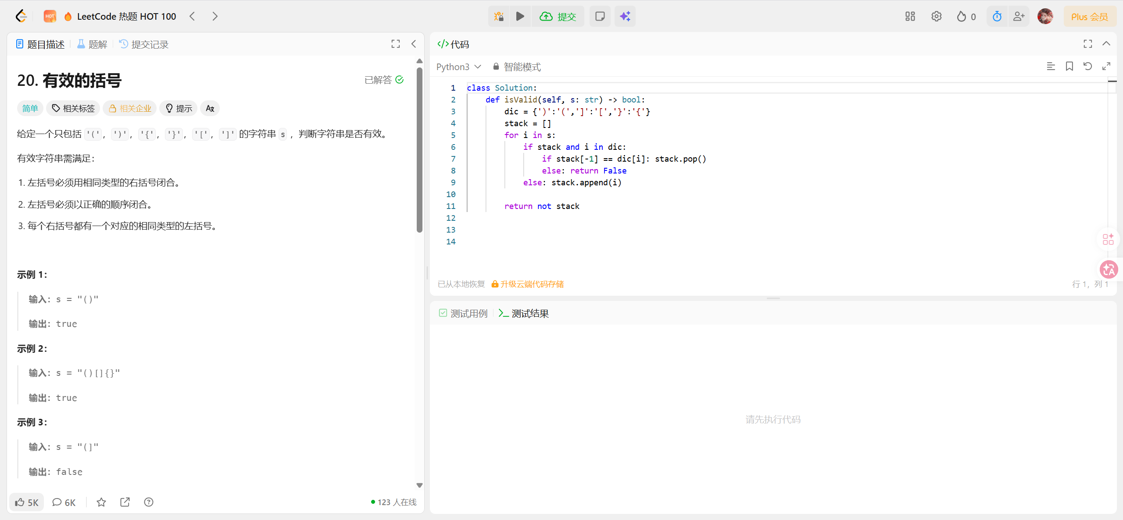Place cursor on line 11 return statement
Screen dimensions: 1123x520
542,206
